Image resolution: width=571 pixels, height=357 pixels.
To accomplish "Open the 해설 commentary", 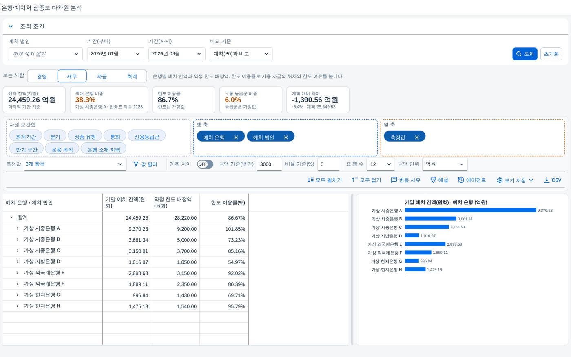I will (x=439, y=180).
